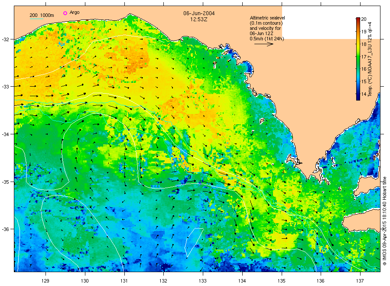Screen dimensions: 390x286
Task: Click the latitude label '-32'
Action: pyautogui.click(x=6, y=39)
